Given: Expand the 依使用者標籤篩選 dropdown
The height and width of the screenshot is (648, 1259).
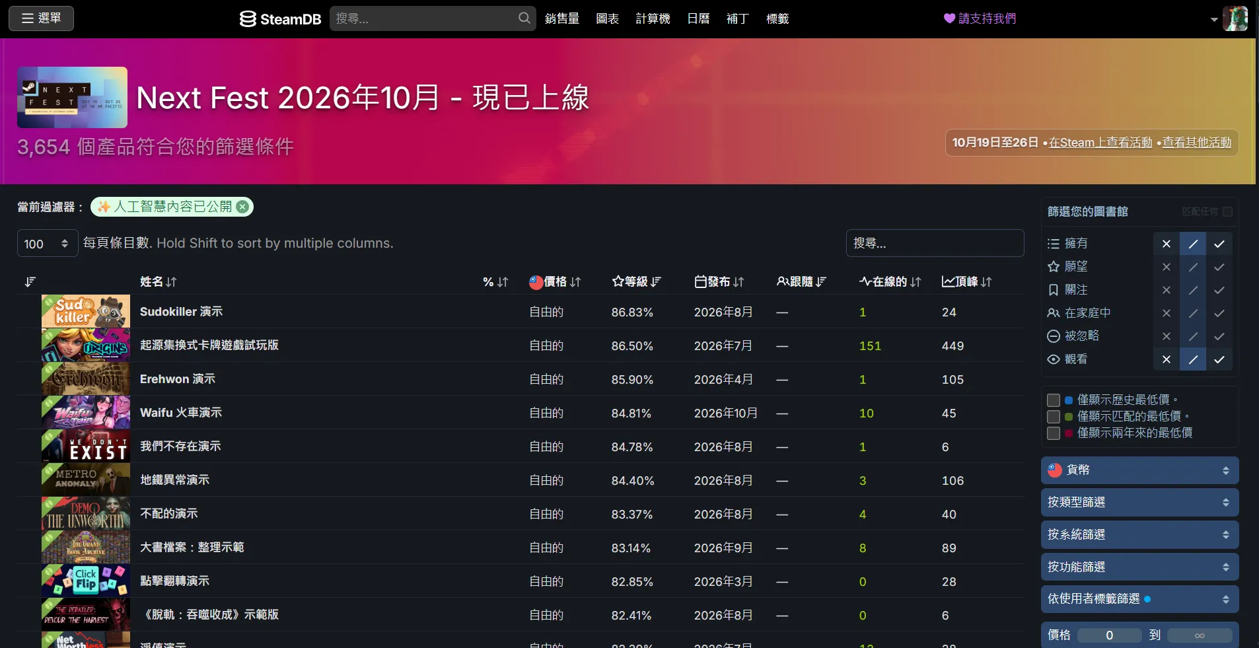Looking at the screenshot, I should [1139, 599].
